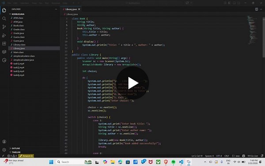Viewport: 265px width, 166px height.
Task: Open Main.class in the explorer
Action: point(19,52)
